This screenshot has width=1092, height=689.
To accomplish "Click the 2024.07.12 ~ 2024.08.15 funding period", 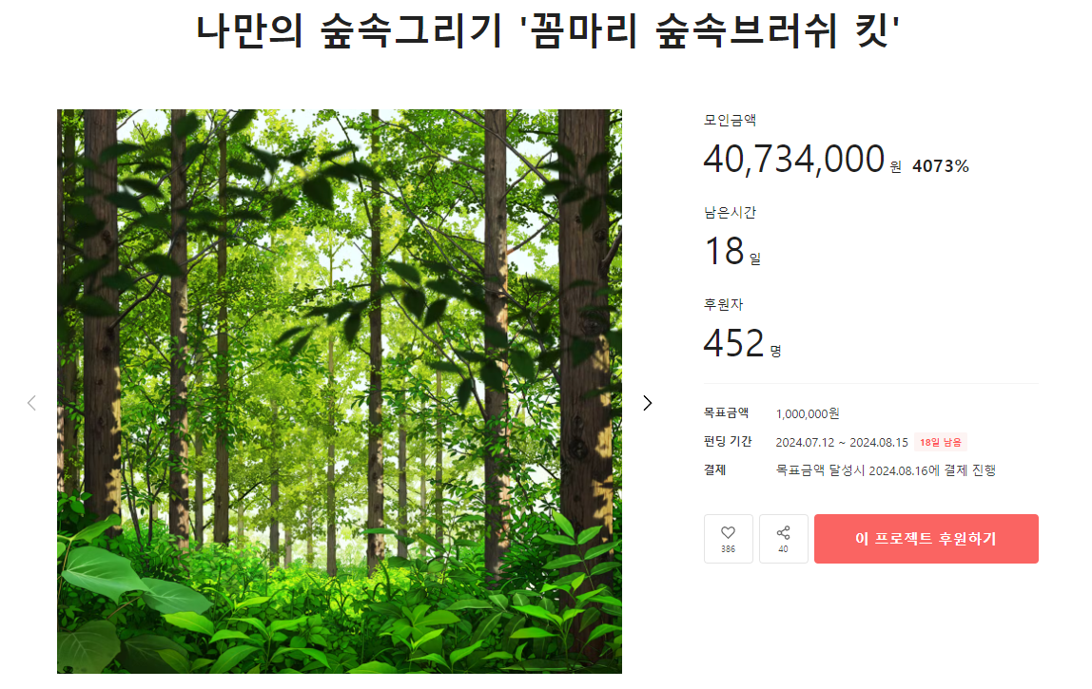I will (x=842, y=442).
